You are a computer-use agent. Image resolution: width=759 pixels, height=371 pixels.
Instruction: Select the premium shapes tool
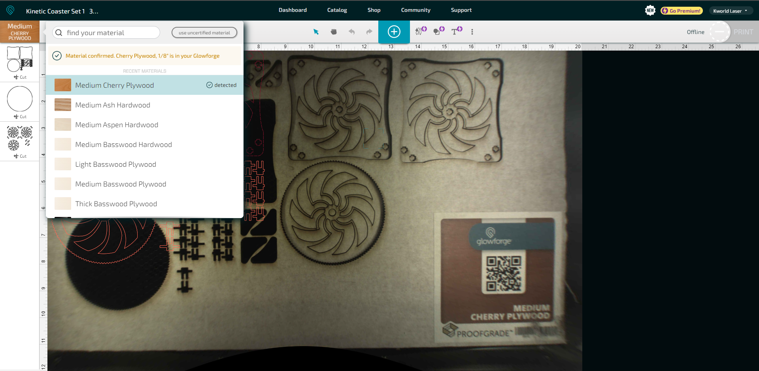[438, 32]
